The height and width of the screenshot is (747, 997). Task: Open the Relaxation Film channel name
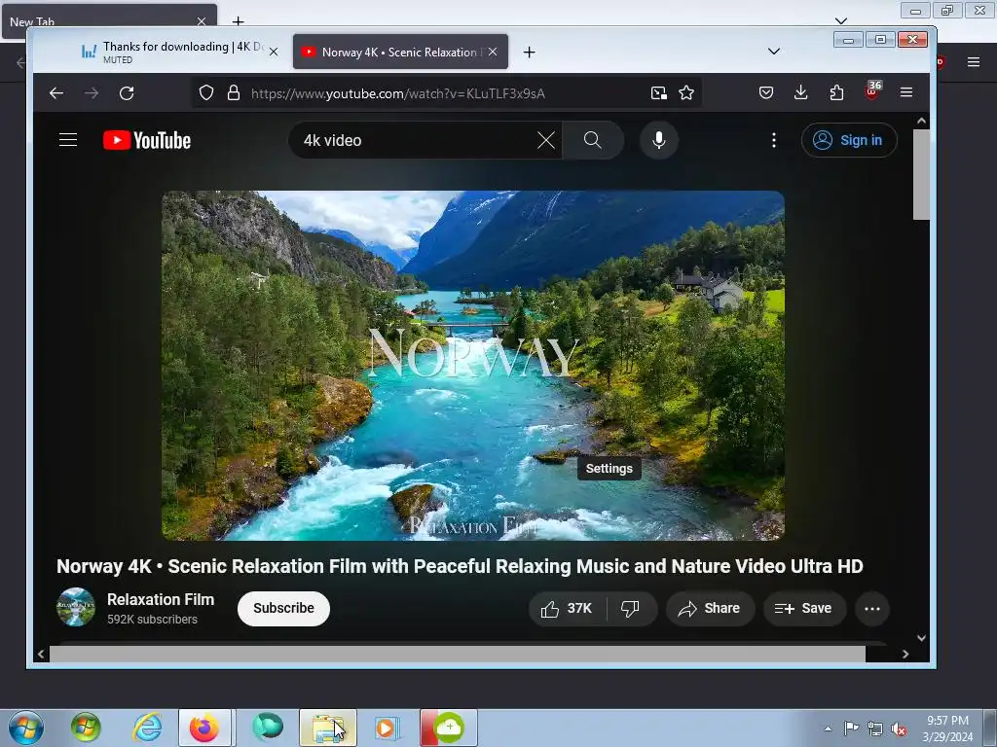pyautogui.click(x=161, y=599)
